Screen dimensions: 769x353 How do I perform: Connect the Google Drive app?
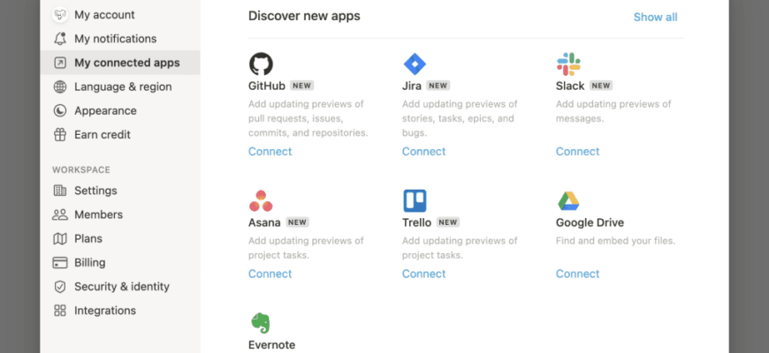point(578,274)
